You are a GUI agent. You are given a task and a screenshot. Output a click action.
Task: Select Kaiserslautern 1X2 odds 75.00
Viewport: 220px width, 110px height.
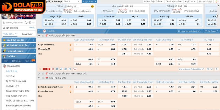pos(124,91)
